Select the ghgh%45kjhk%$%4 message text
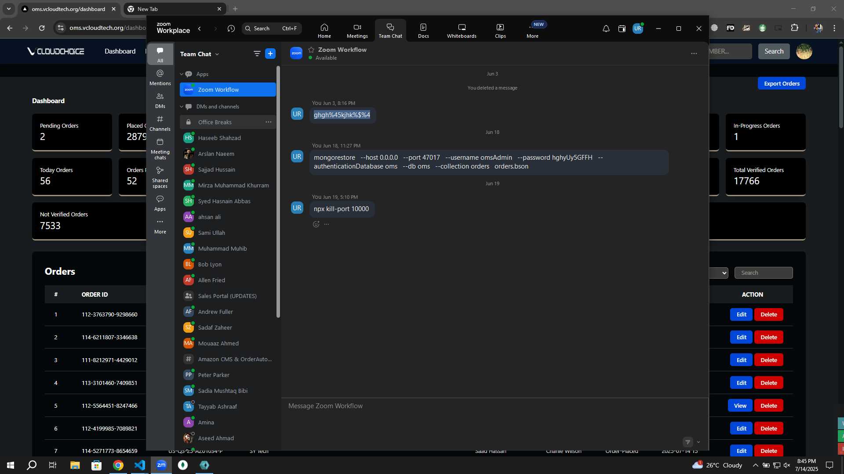The image size is (844, 474). [x=342, y=115]
